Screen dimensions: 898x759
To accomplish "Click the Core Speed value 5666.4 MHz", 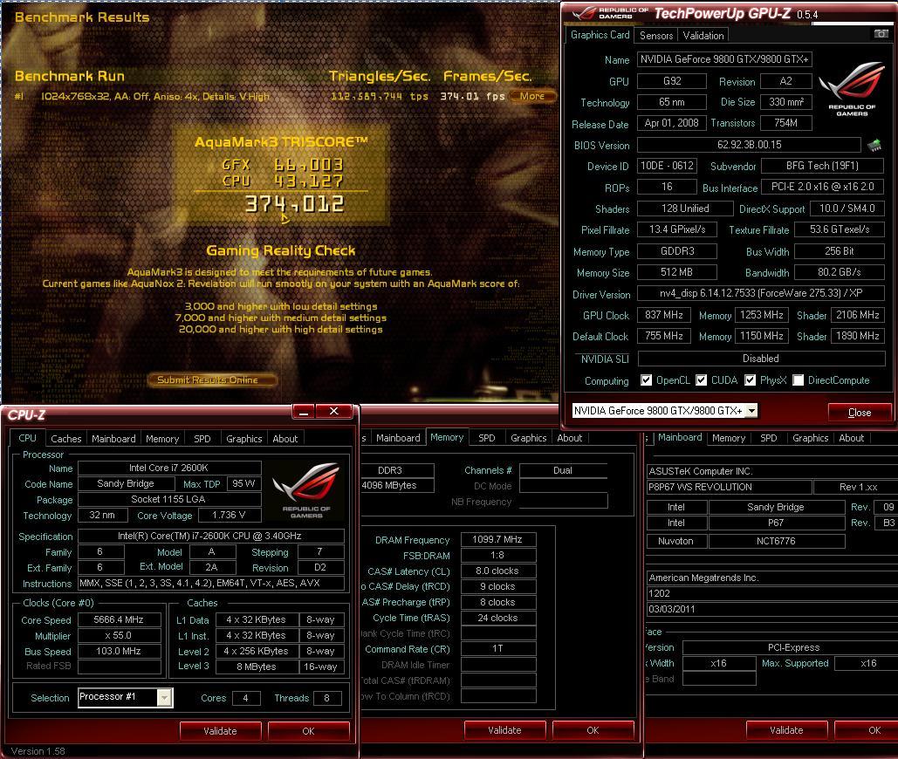I will tap(119, 620).
